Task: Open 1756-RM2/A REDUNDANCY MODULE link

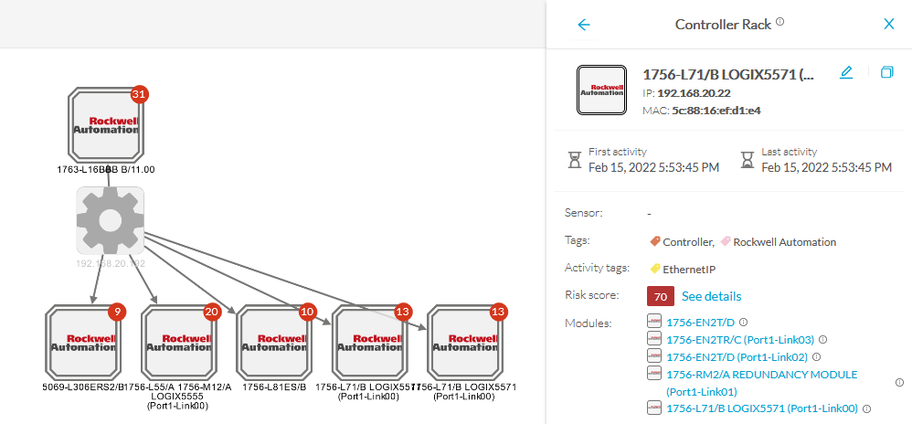Action: 761,383
